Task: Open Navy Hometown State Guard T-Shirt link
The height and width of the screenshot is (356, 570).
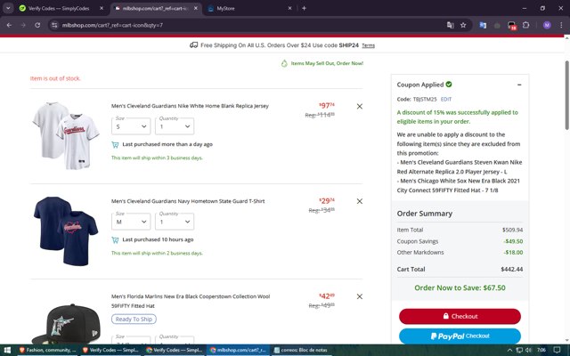Action: (x=188, y=201)
